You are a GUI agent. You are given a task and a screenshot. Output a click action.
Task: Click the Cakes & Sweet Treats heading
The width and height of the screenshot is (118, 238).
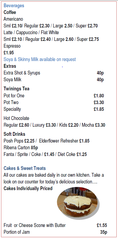click(25, 168)
